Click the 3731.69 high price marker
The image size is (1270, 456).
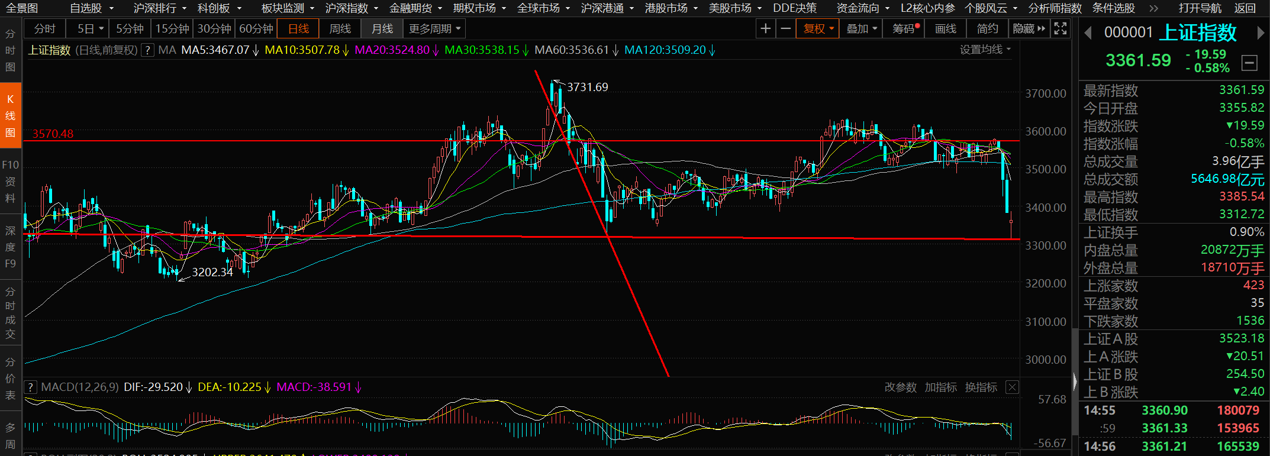click(587, 87)
